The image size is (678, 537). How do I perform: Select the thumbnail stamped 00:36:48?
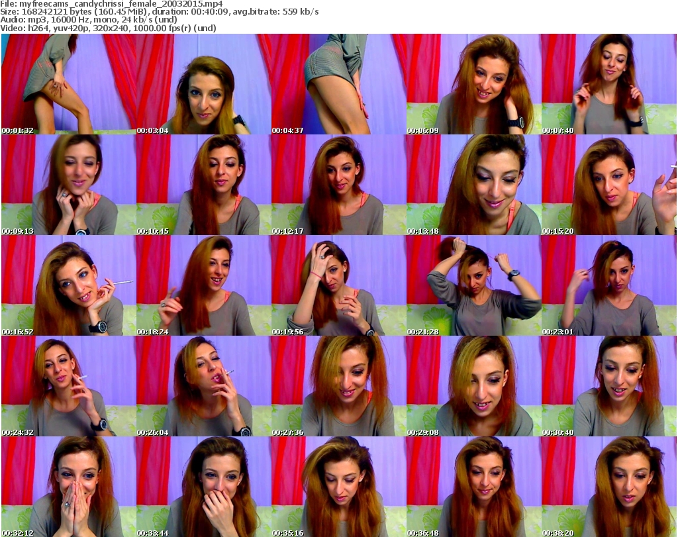coord(473,487)
